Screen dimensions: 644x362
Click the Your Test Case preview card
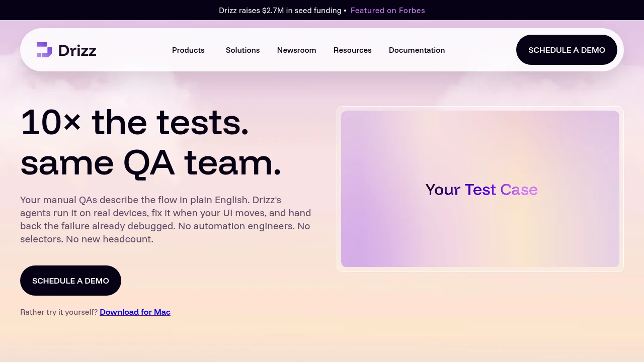[x=480, y=189]
